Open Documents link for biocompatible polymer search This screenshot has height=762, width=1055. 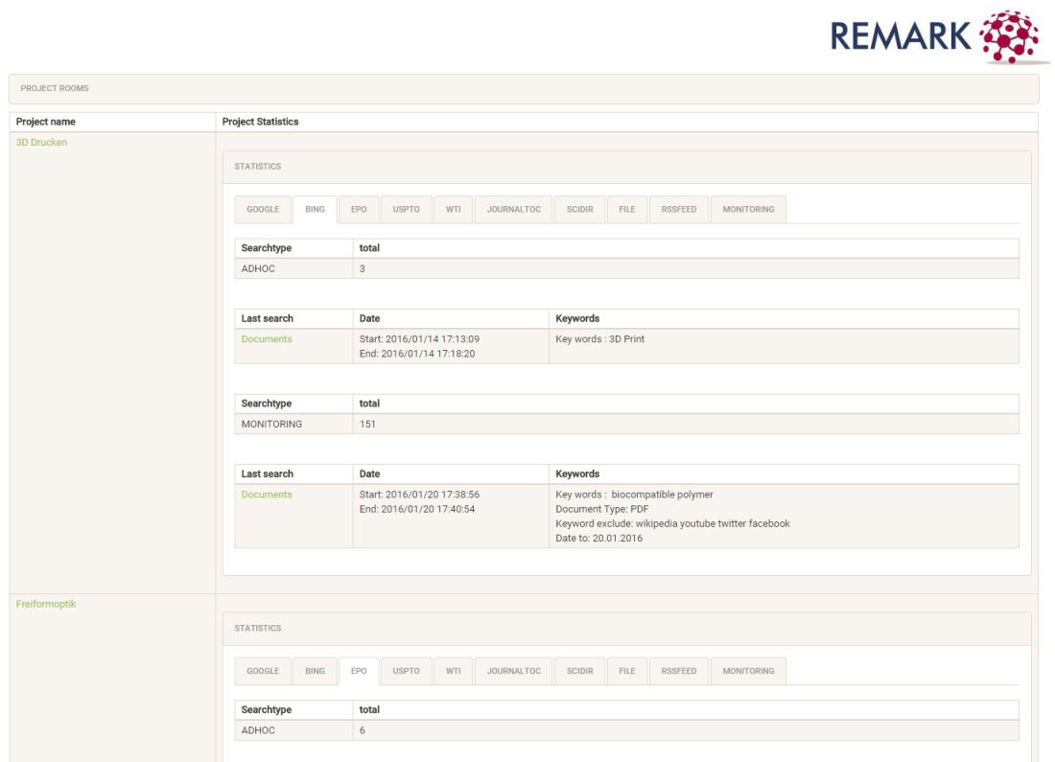tap(267, 495)
